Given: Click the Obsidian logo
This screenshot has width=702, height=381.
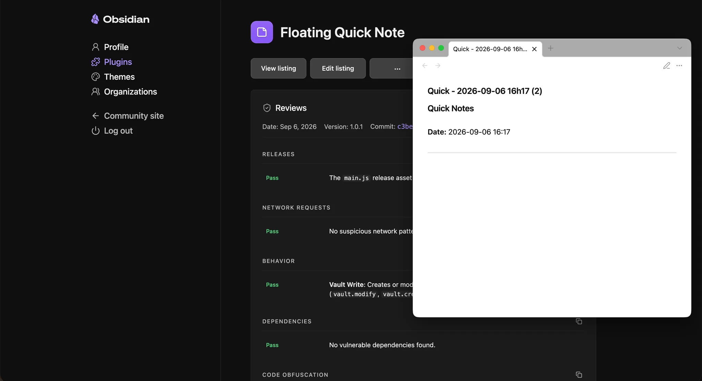Looking at the screenshot, I should point(120,19).
